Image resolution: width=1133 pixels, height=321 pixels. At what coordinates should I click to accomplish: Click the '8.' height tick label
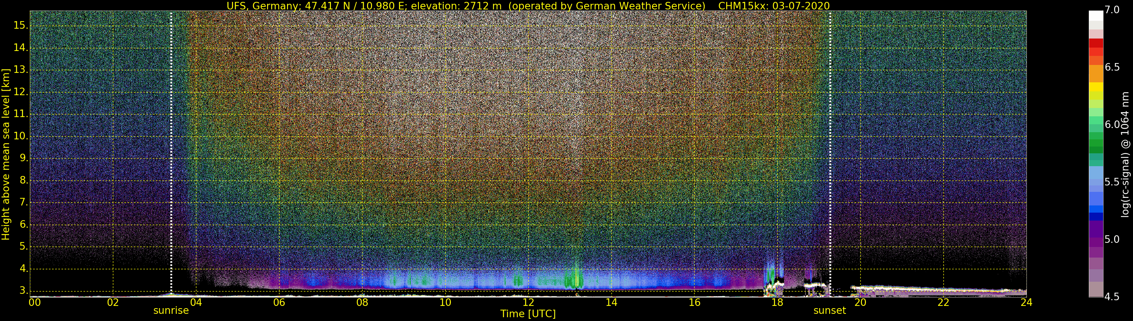23,180
